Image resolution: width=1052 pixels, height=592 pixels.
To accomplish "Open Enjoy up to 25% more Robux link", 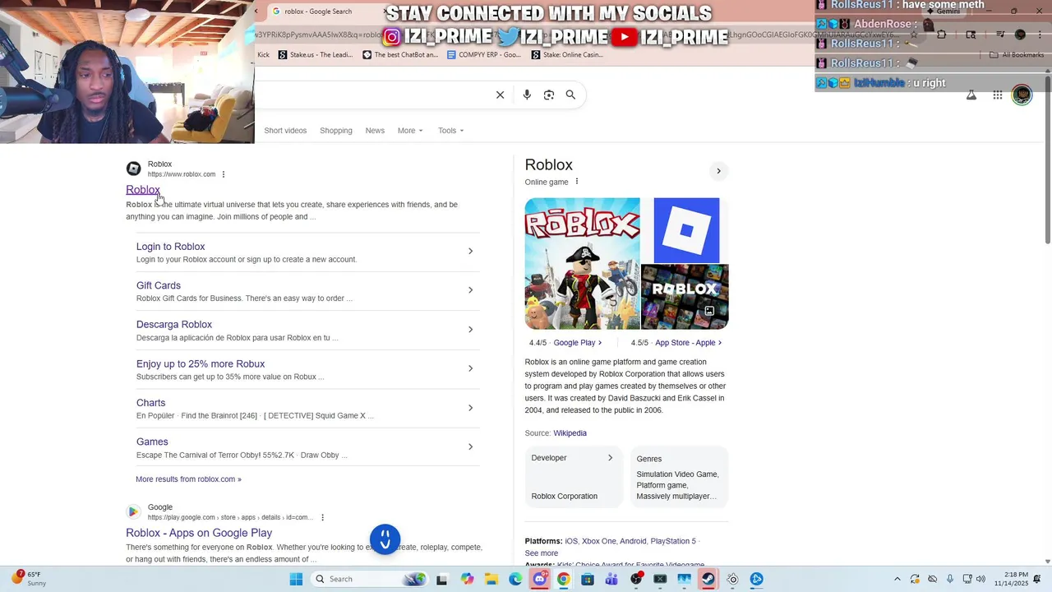I will click(x=201, y=364).
